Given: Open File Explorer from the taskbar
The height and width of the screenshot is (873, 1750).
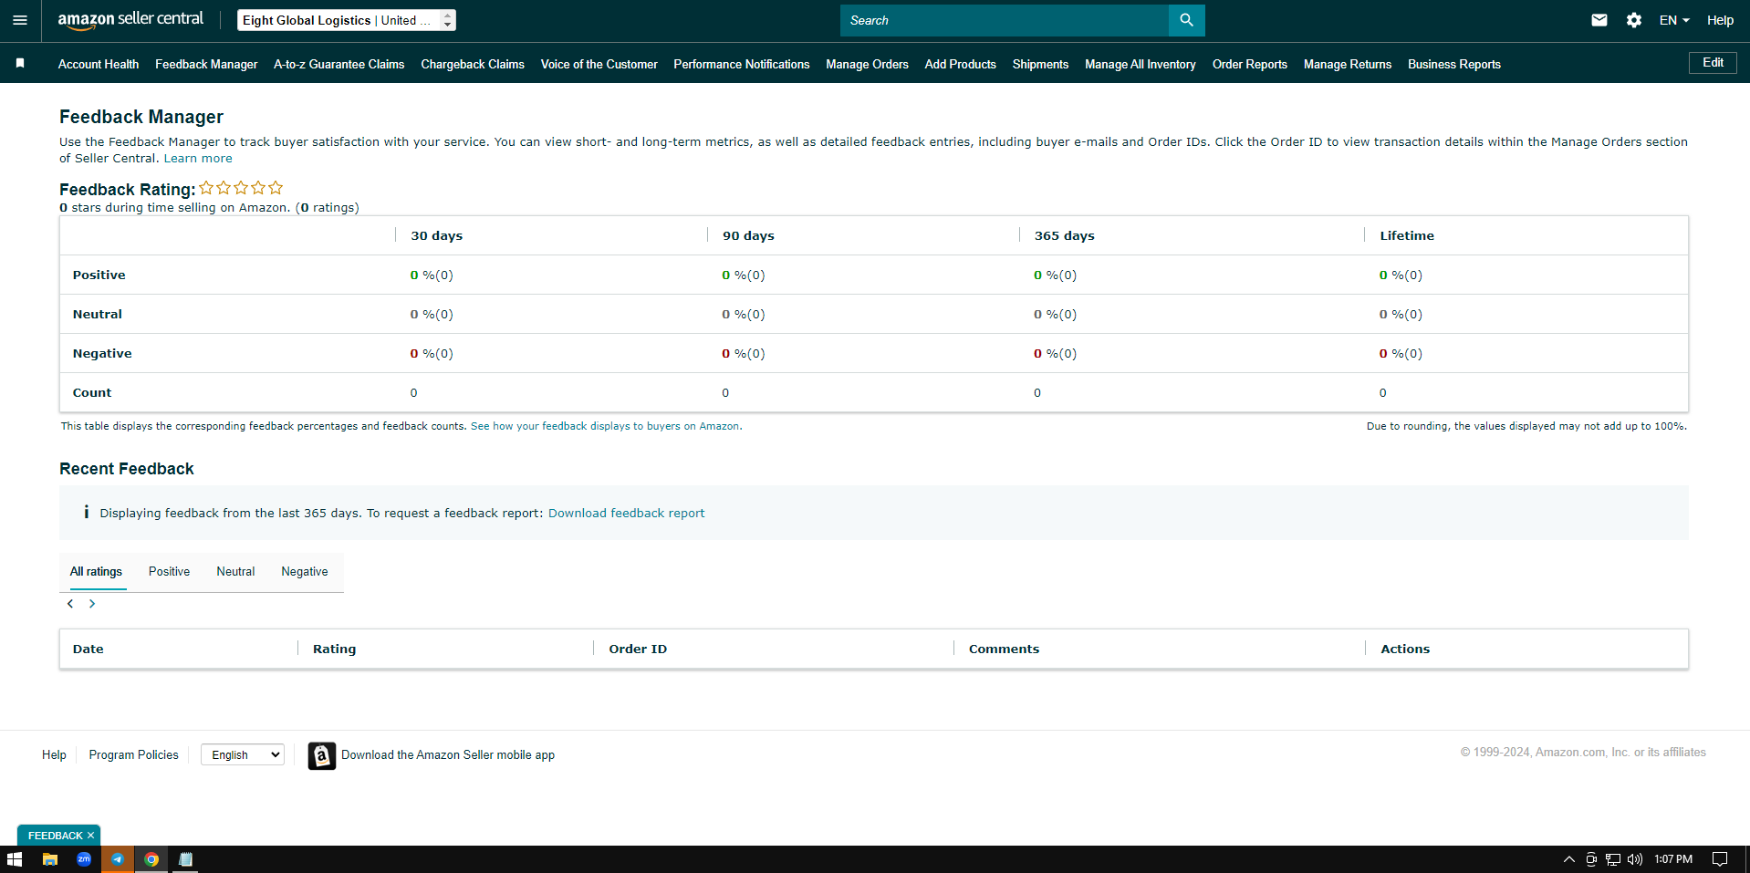Looking at the screenshot, I should (50, 859).
